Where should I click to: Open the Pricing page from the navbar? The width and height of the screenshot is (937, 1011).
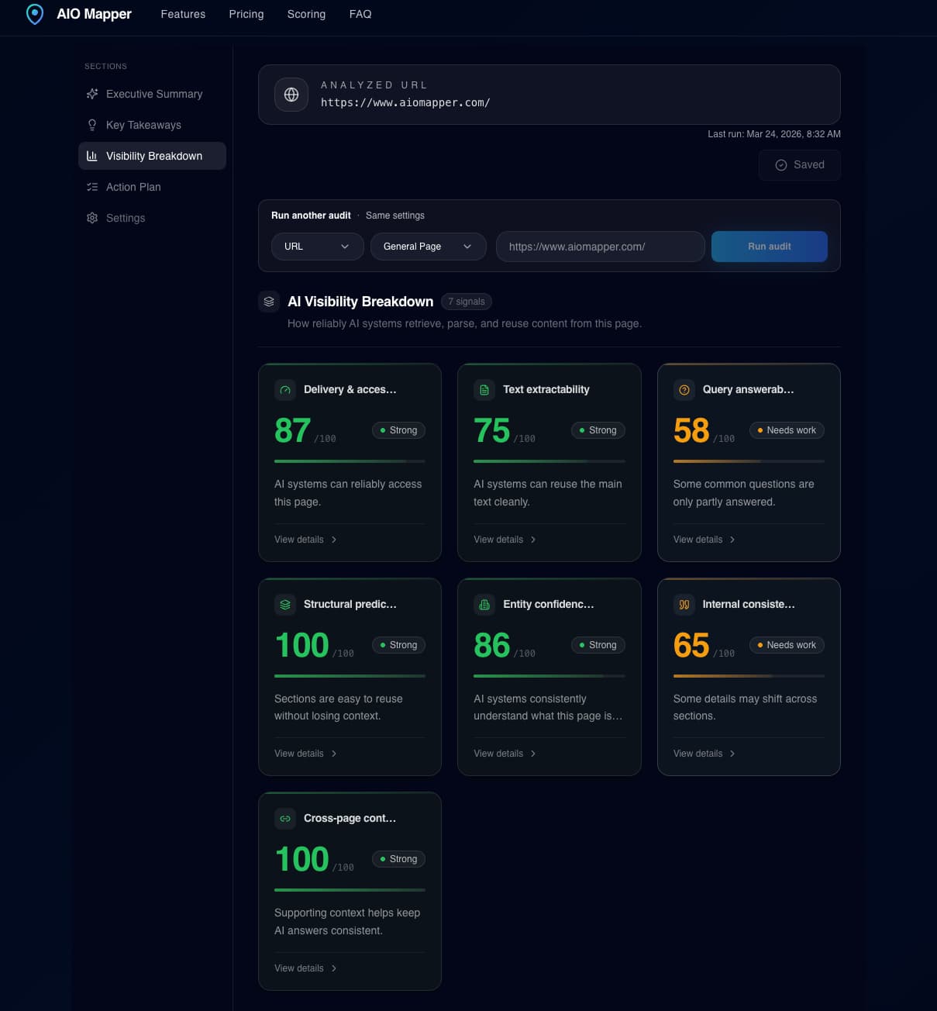[x=246, y=14]
